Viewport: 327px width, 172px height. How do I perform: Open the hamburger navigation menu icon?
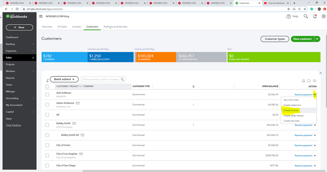(41, 16)
